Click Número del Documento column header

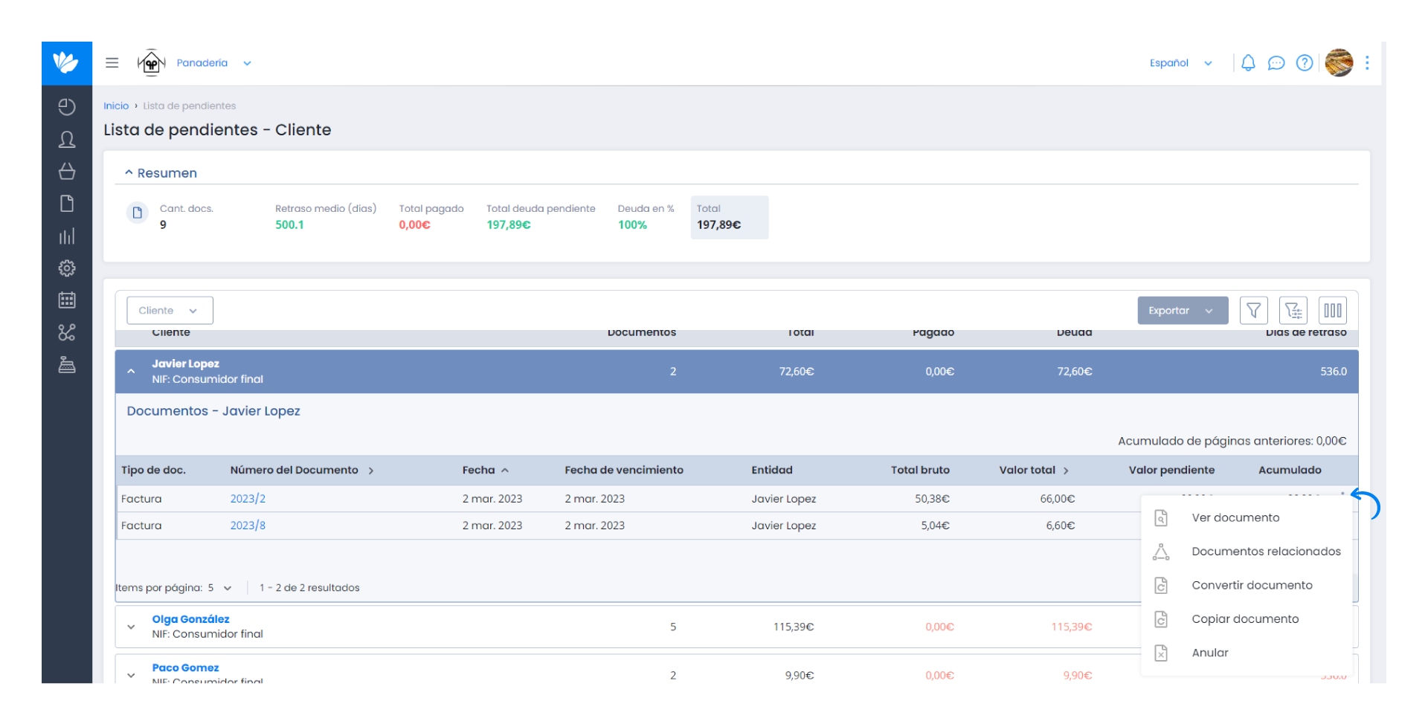click(x=301, y=471)
